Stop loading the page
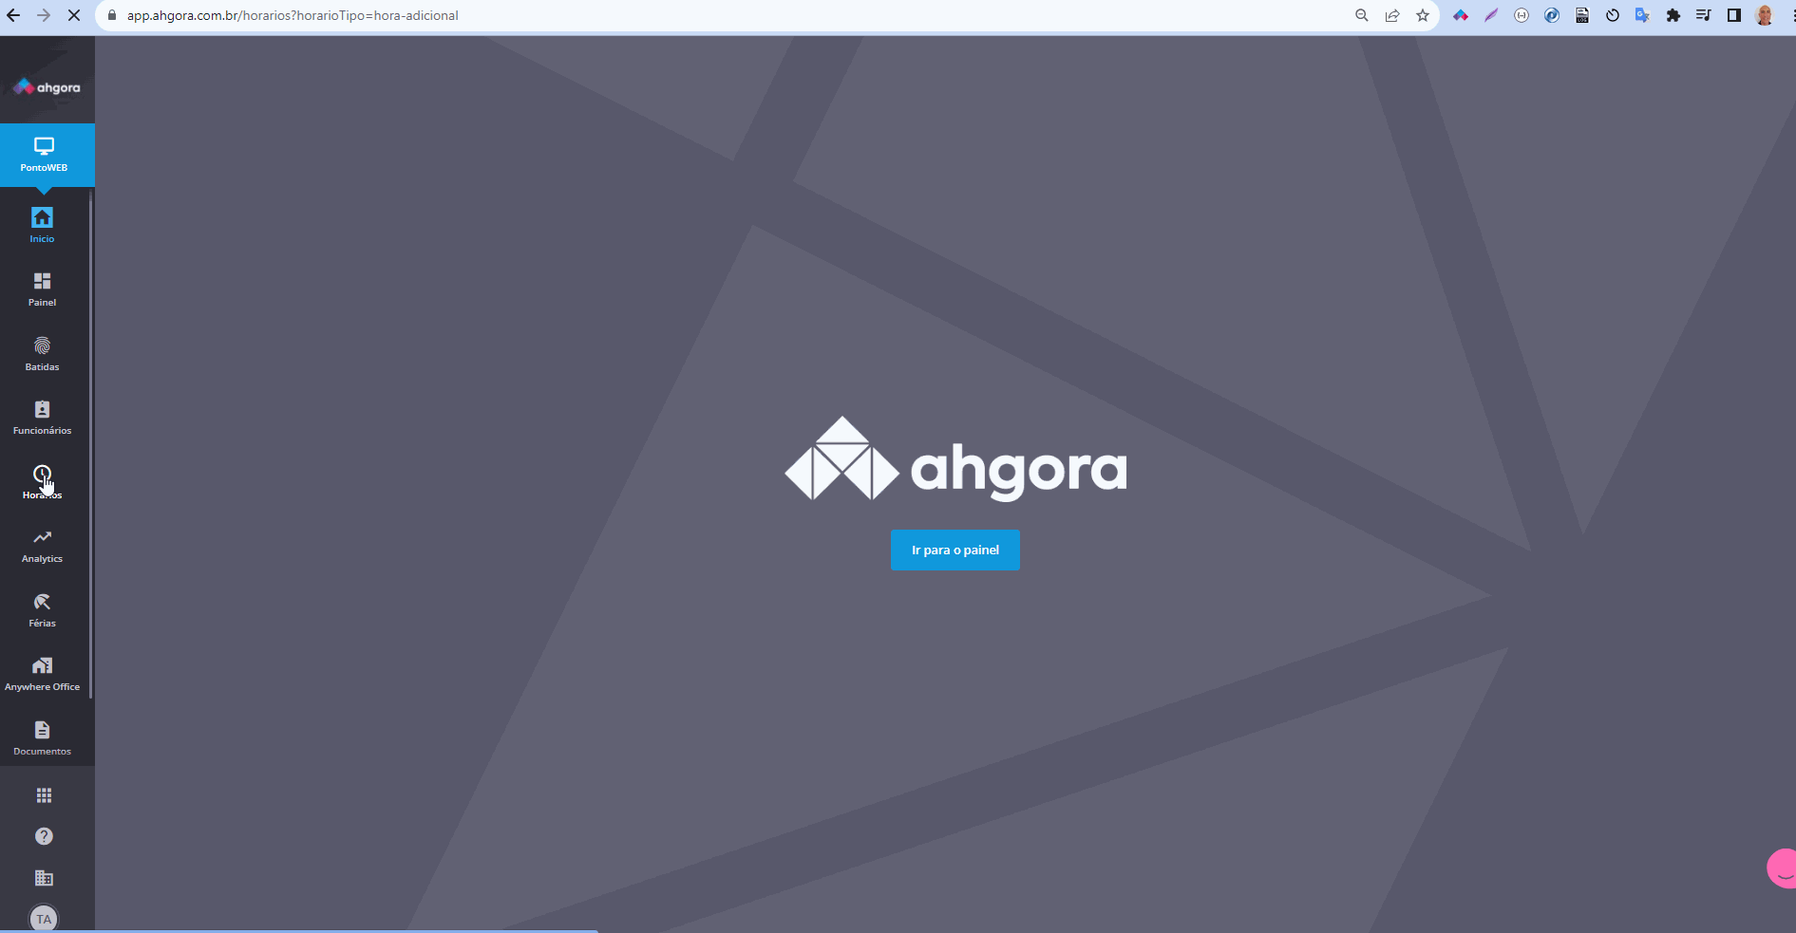This screenshot has height=933, width=1796. pos(74,15)
